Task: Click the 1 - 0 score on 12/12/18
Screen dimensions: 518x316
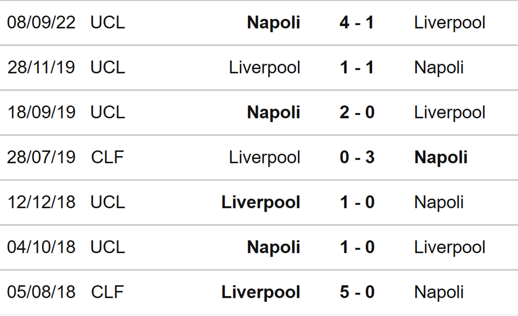Action: tap(357, 202)
